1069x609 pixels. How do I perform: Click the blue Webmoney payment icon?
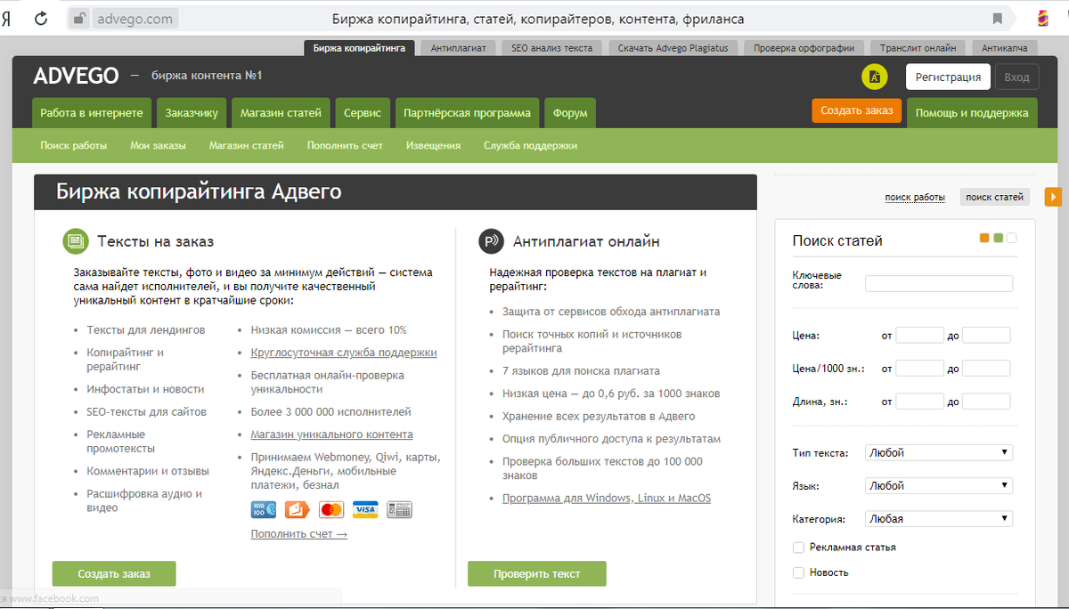264,510
